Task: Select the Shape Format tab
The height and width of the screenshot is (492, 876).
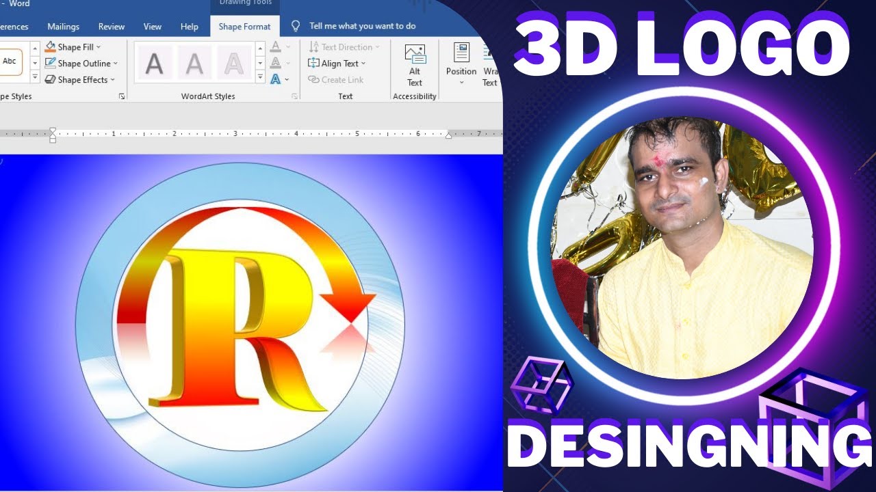Action: (x=244, y=27)
